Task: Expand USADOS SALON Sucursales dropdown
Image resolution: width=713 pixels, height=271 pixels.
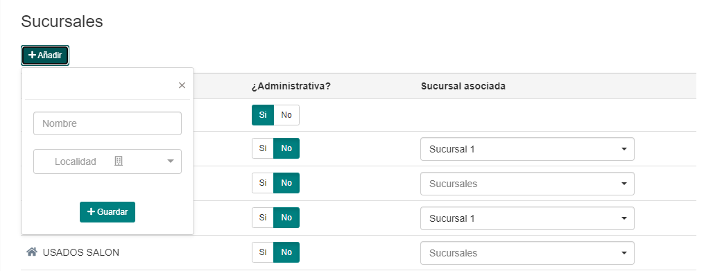Action: point(527,253)
